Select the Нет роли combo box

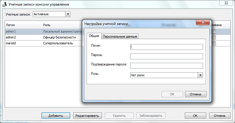tap(167, 75)
